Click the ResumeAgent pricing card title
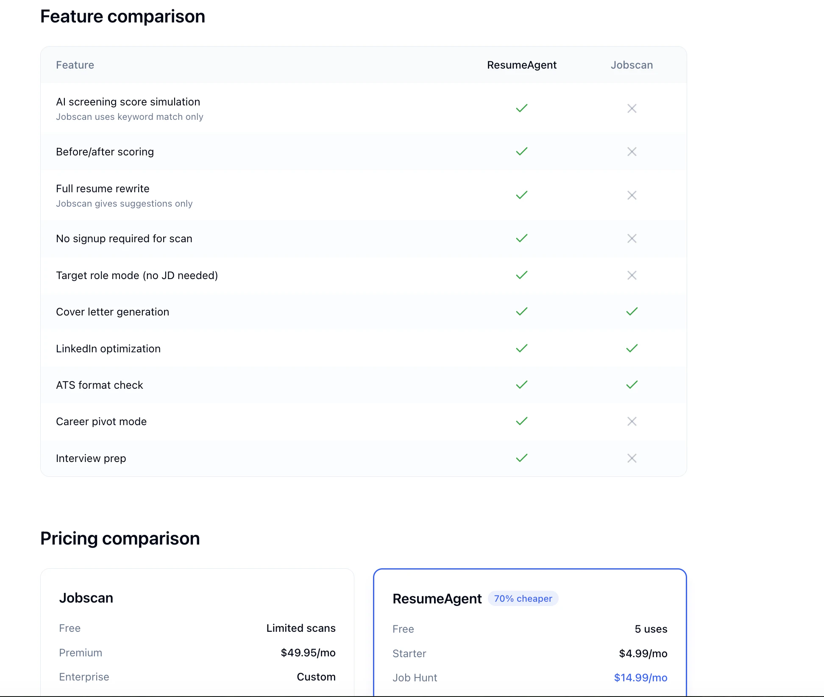 (437, 598)
